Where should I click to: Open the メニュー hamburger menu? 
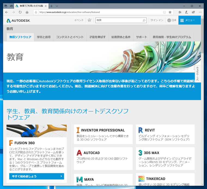190,20
